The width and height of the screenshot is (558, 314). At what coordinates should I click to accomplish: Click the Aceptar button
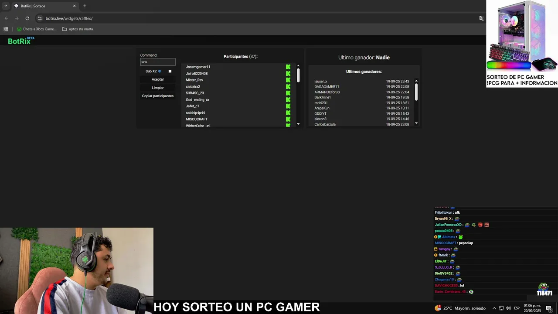click(x=158, y=79)
